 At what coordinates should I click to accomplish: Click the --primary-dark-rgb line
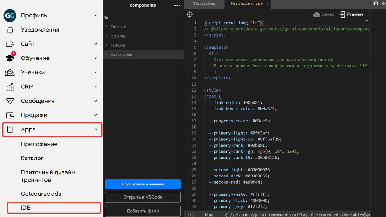[254, 151]
